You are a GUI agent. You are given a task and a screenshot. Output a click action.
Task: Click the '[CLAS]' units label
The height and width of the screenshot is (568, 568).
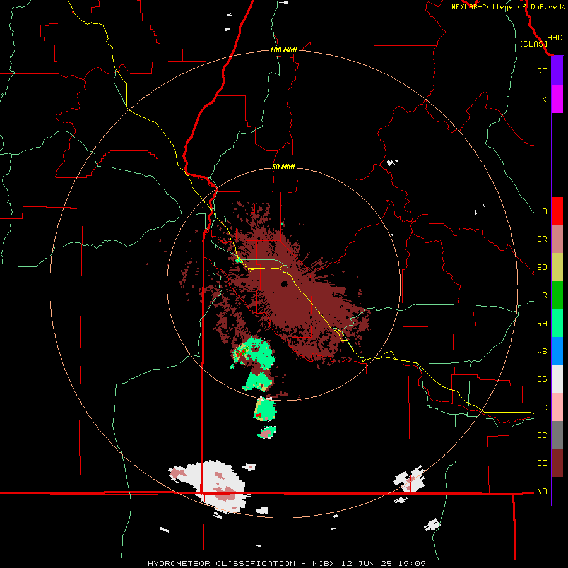click(x=533, y=44)
